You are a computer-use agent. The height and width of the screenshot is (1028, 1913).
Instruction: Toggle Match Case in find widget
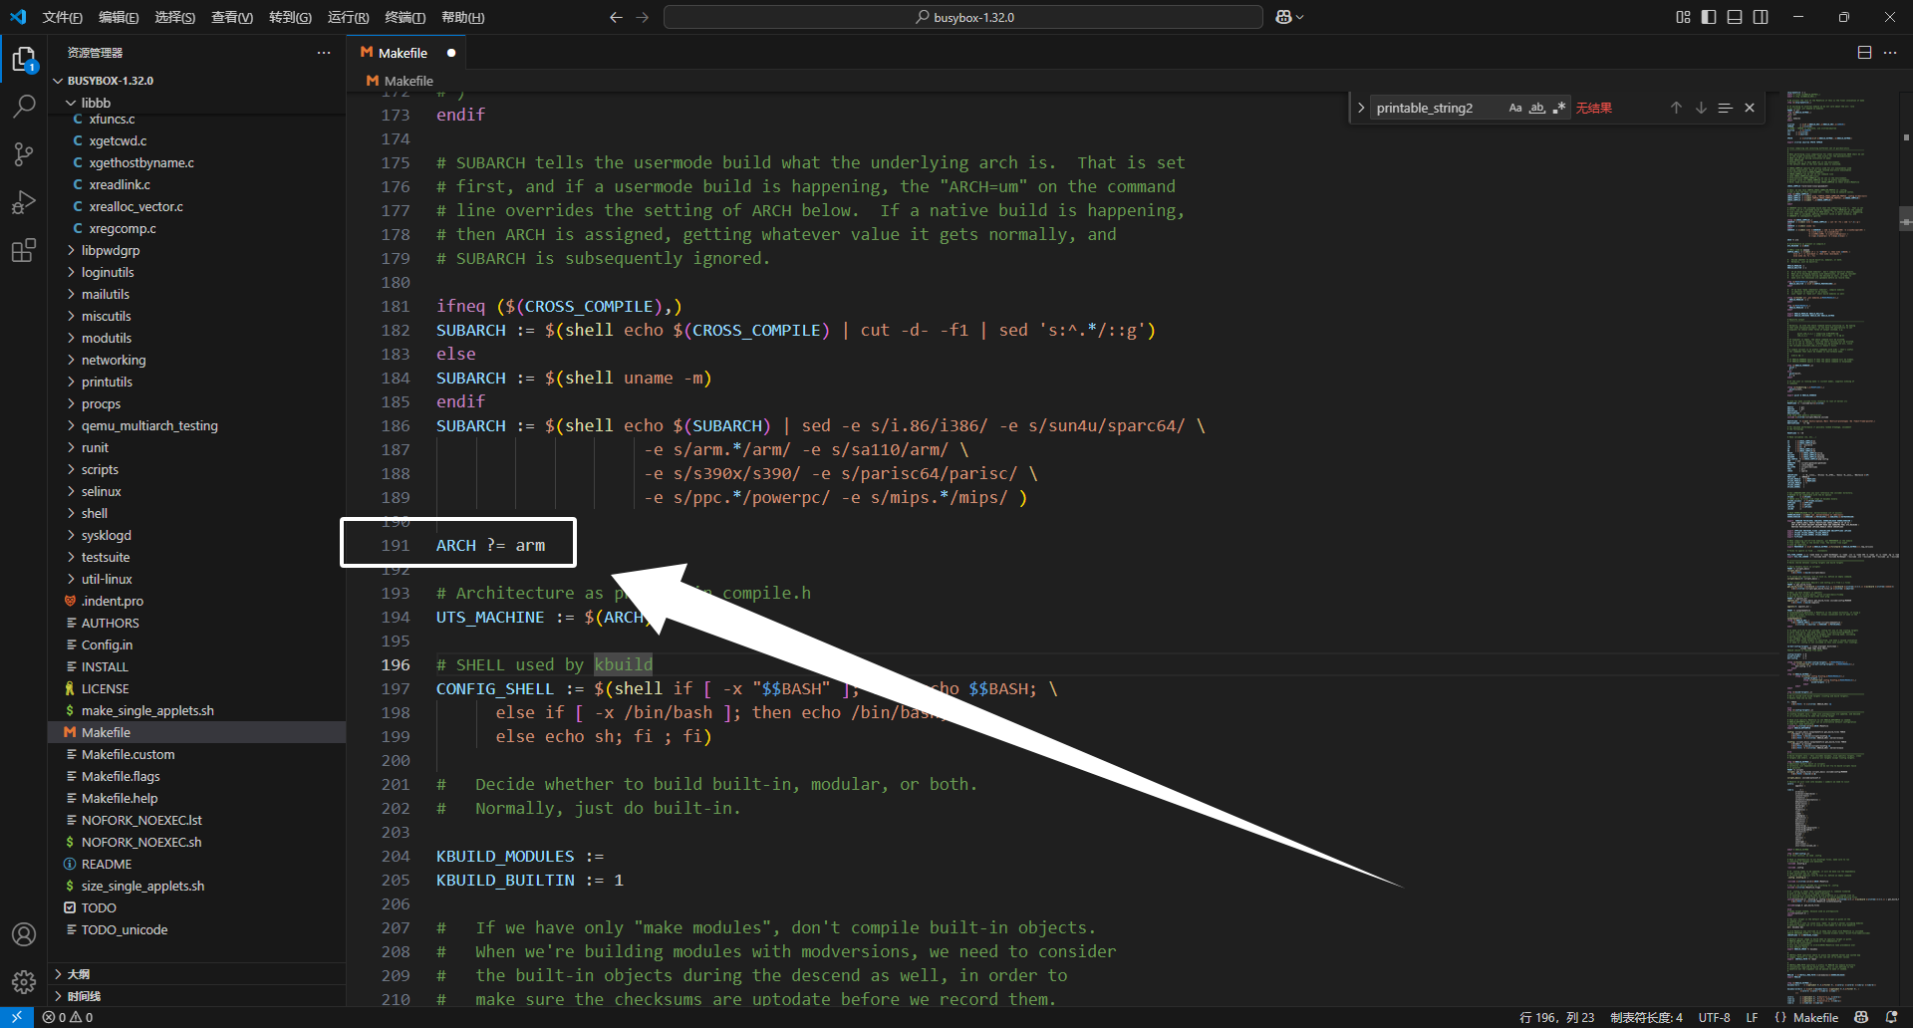point(1515,108)
